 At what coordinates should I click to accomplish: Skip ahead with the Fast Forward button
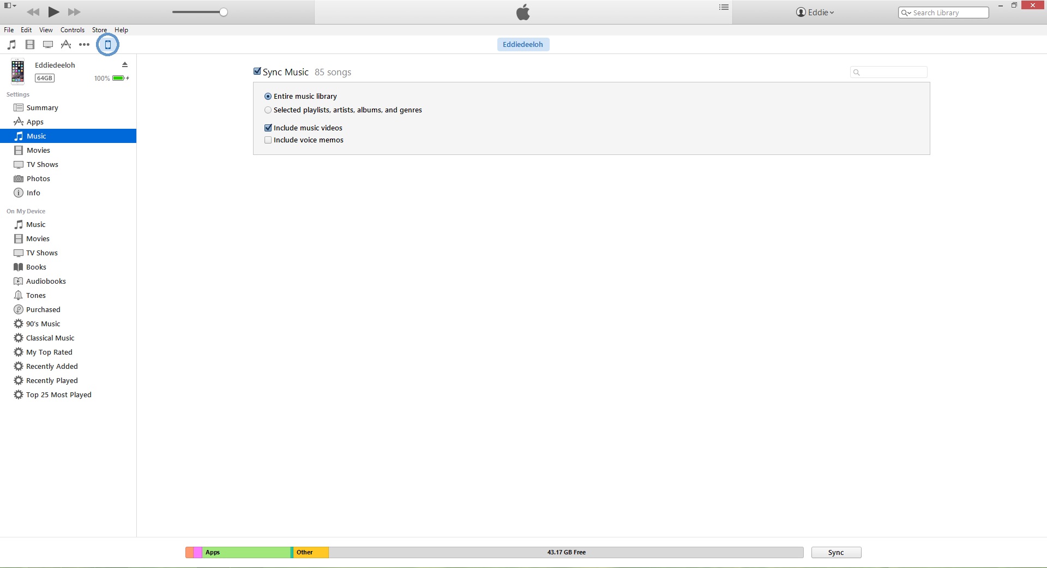pyautogui.click(x=74, y=12)
